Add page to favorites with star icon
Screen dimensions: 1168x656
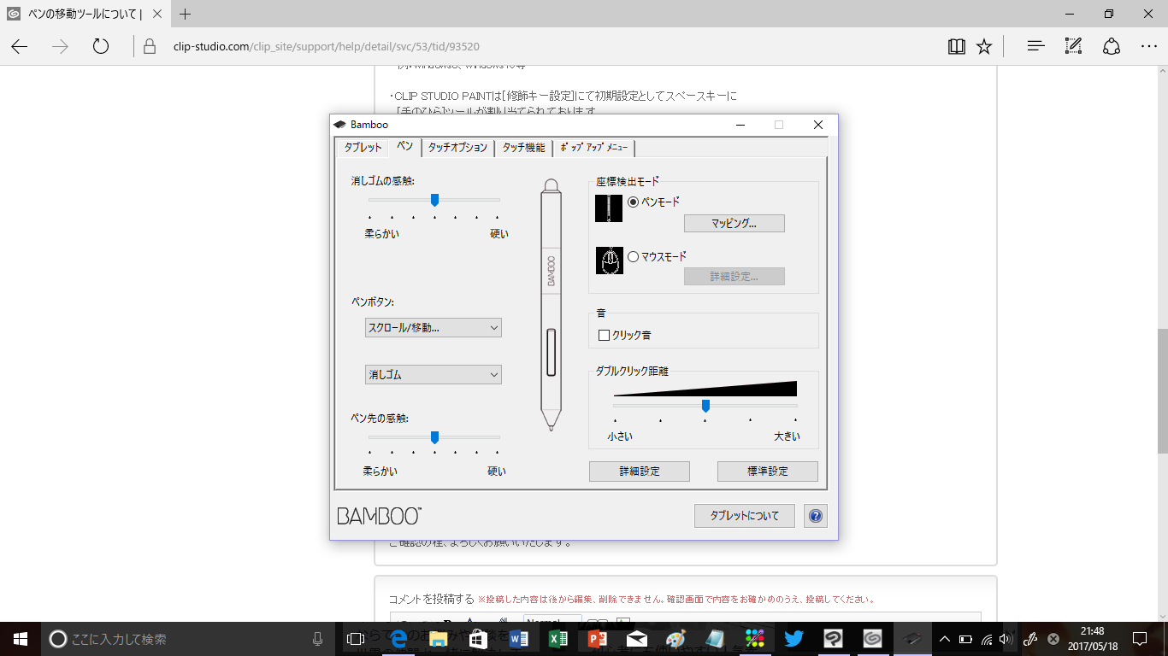click(984, 46)
